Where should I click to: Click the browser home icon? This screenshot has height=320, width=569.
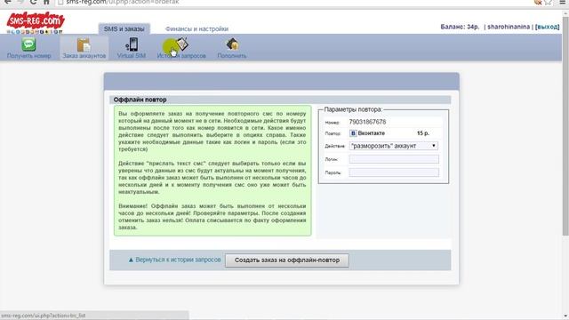[46, 2]
